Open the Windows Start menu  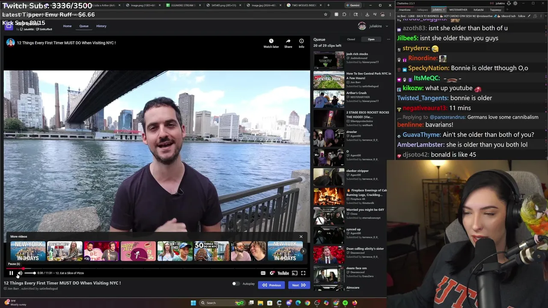193,303
